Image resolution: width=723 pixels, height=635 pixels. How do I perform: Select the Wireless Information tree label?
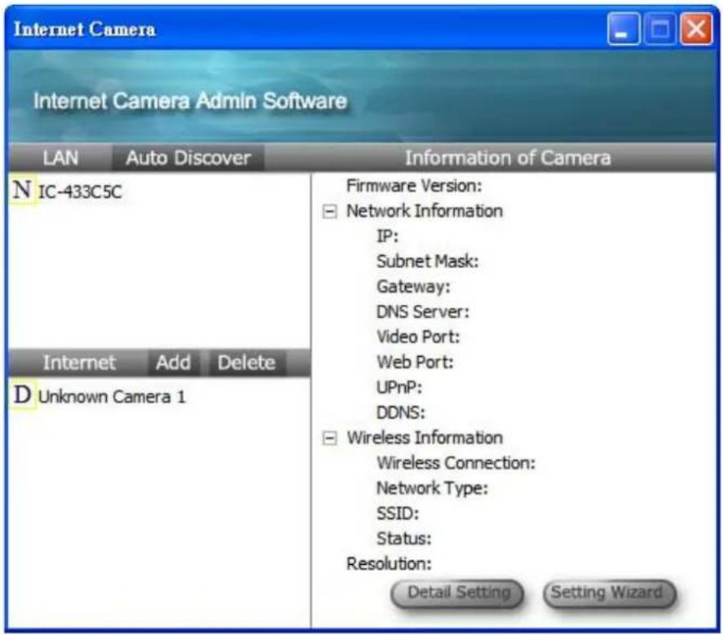pyautogui.click(x=425, y=438)
